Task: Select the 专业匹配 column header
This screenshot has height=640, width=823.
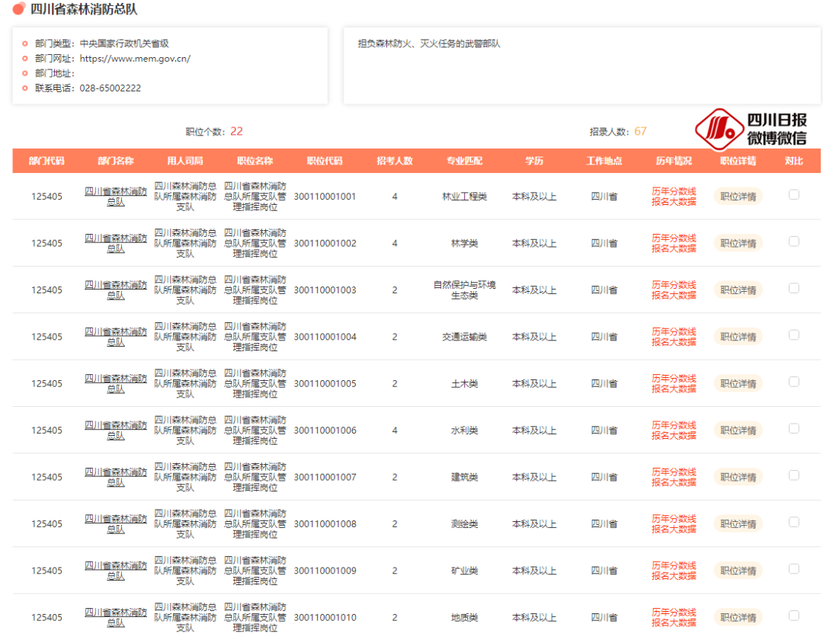Action: pos(464,162)
